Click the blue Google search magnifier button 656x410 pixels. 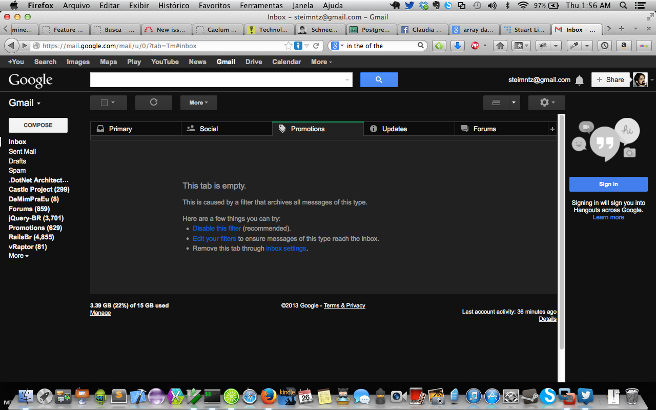379,80
